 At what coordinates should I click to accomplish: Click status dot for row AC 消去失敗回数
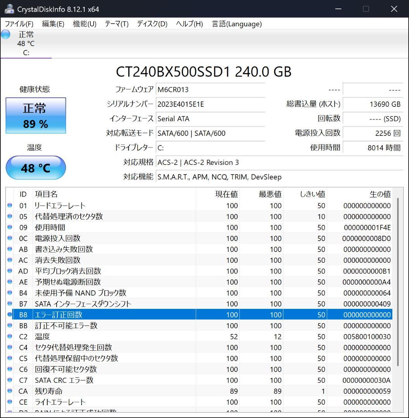pos(10,260)
